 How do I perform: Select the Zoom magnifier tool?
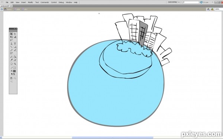pos(15,64)
